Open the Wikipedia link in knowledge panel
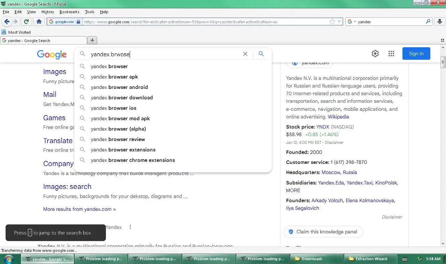The width and height of the screenshot is (446, 264). point(338,117)
